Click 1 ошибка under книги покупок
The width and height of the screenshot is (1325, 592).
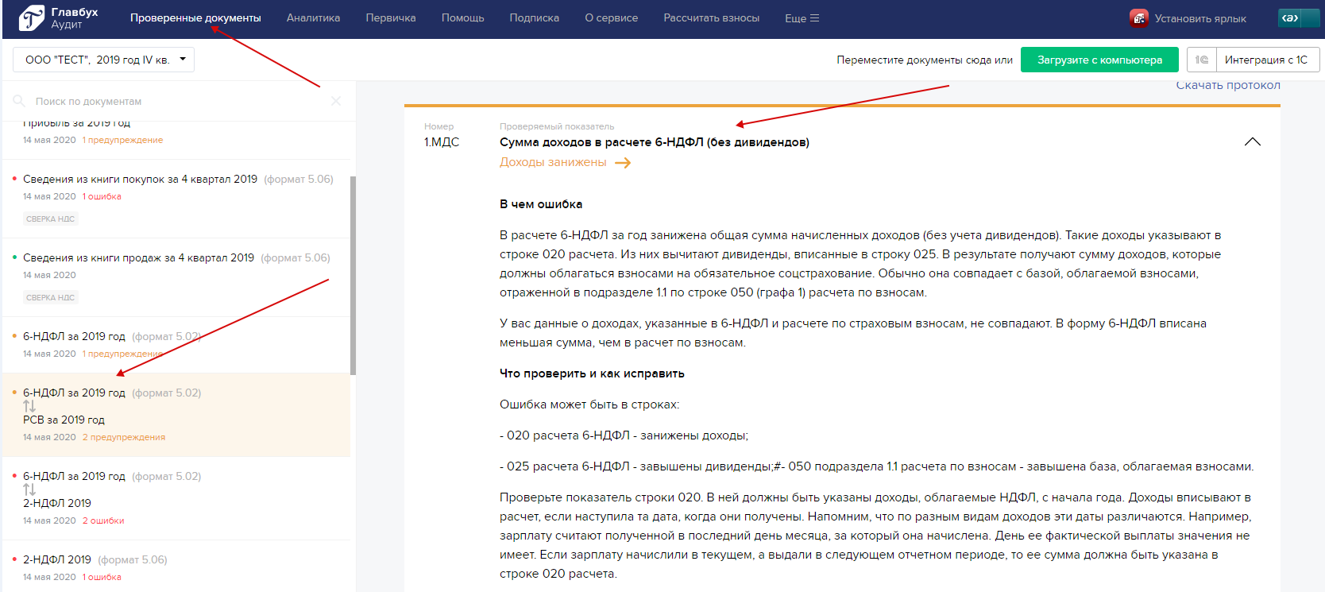[x=102, y=196]
